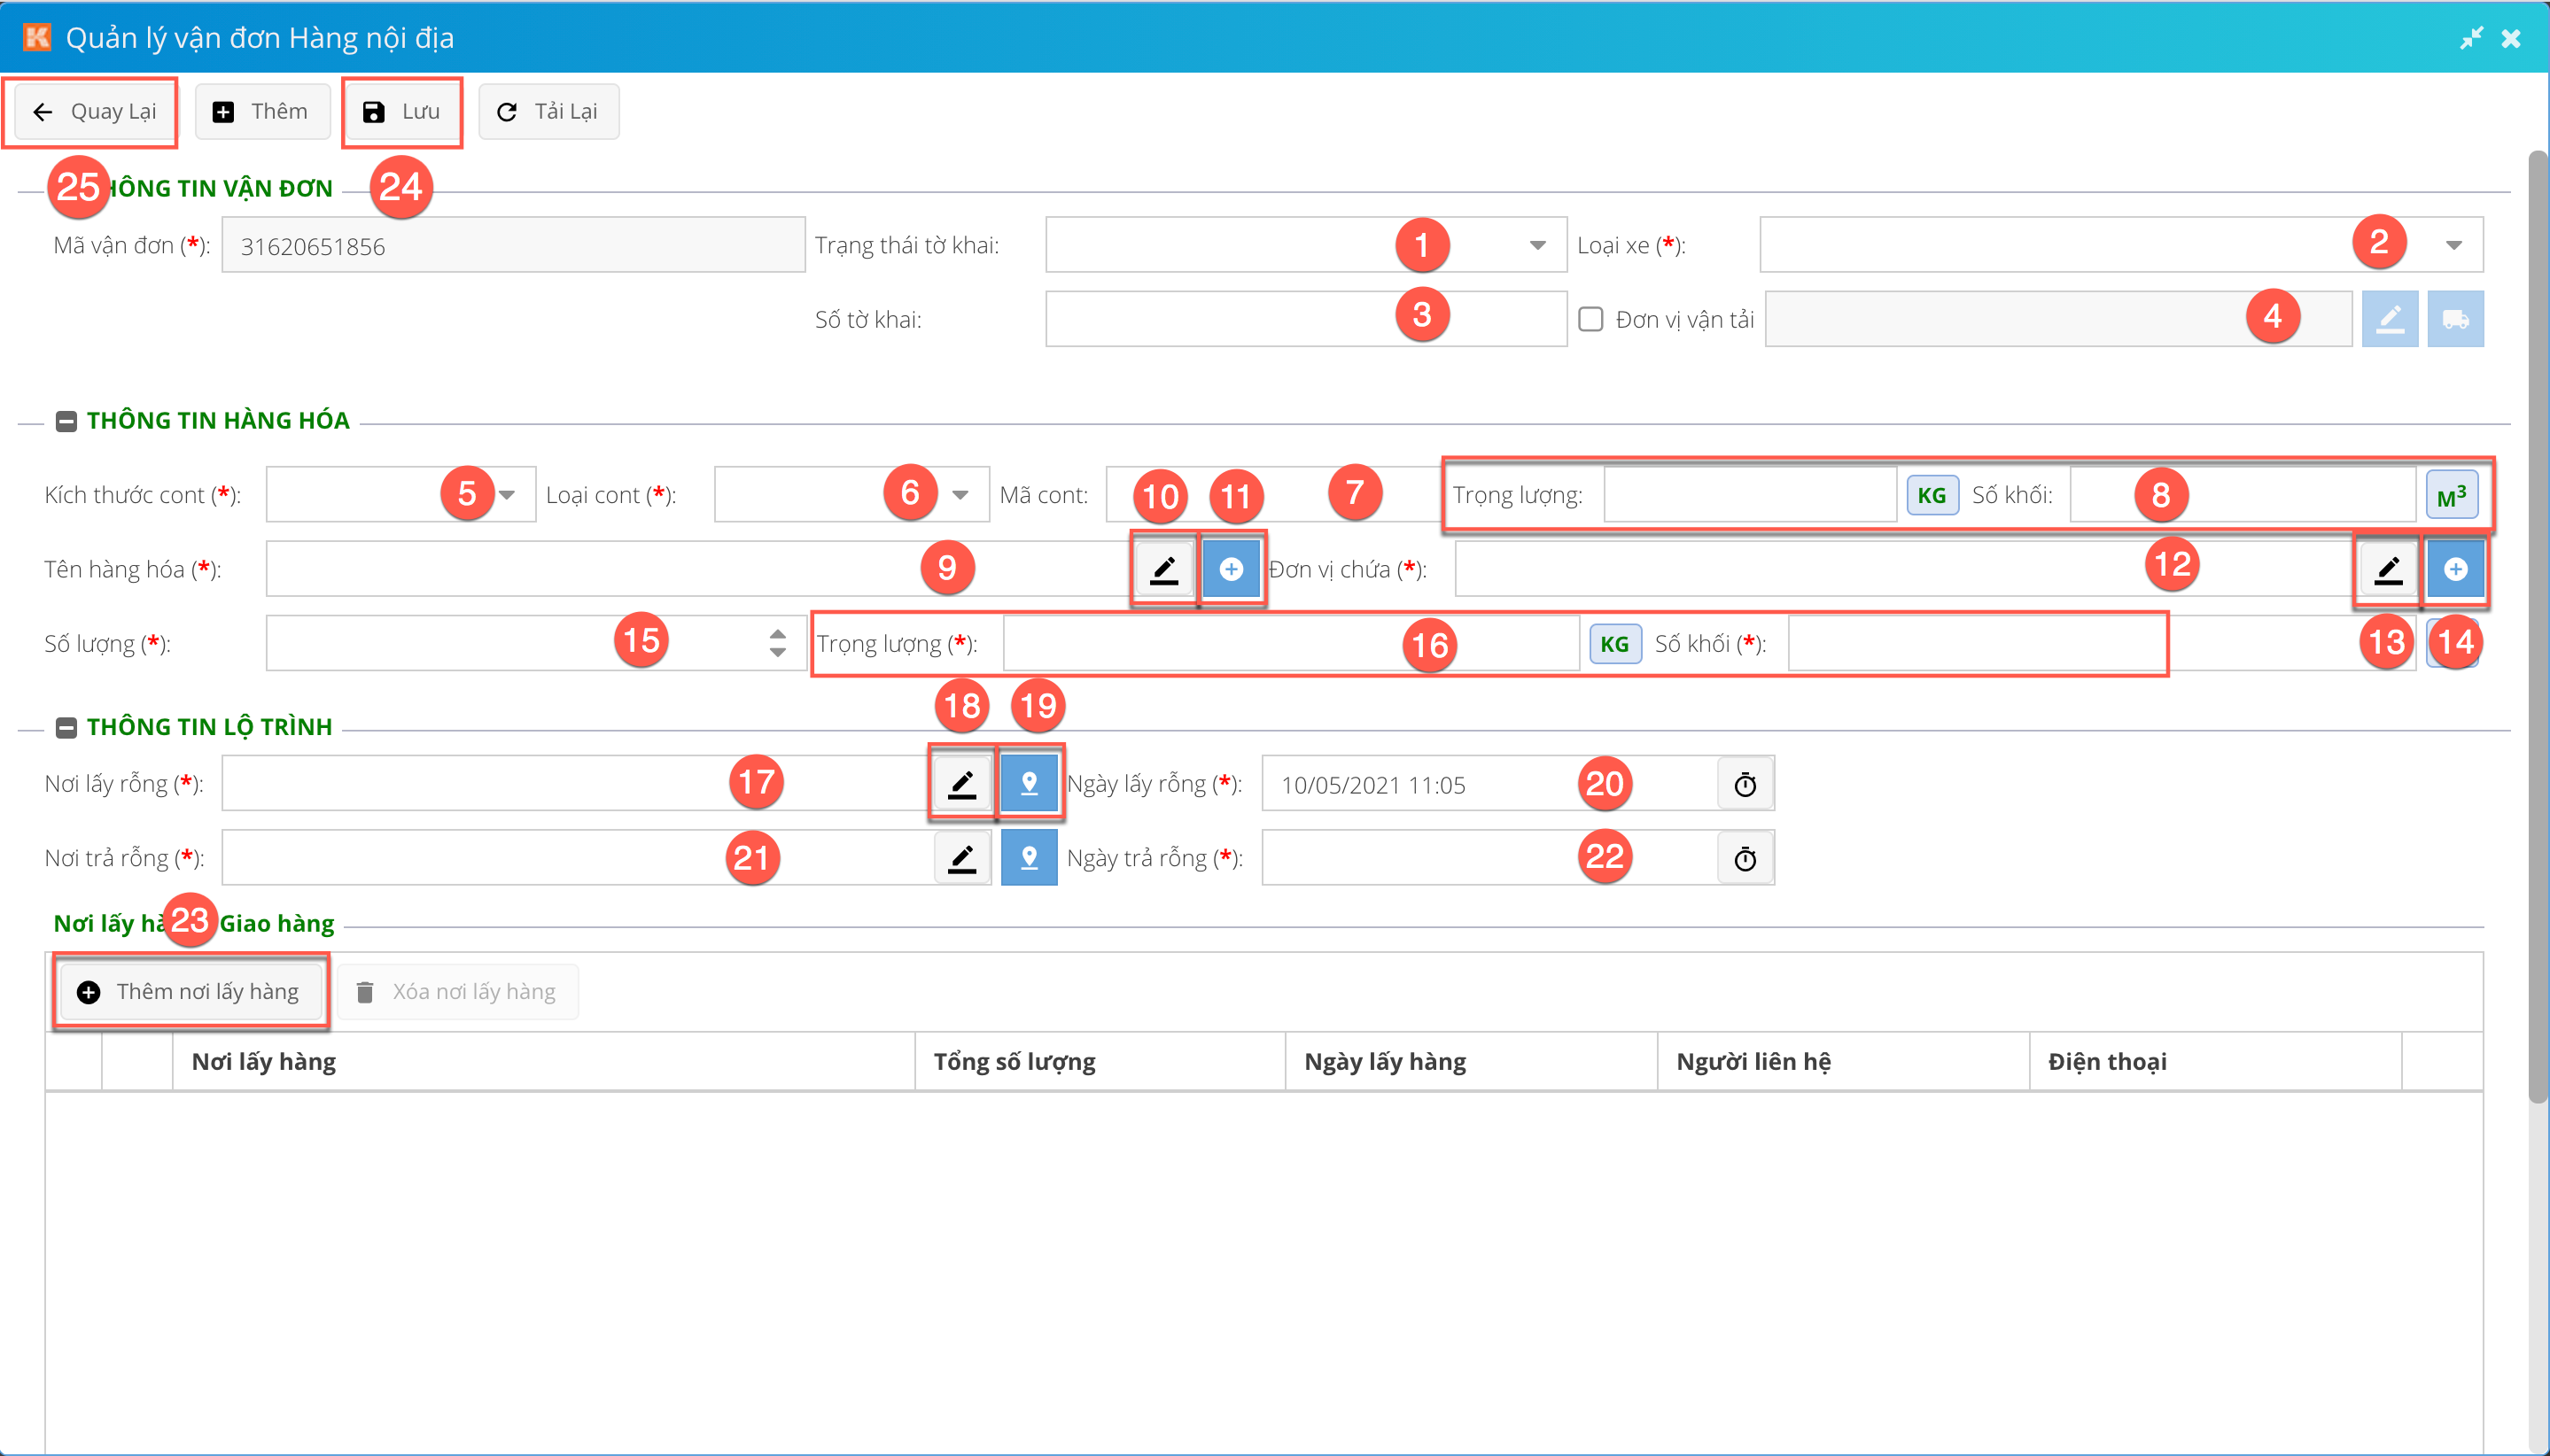Image resolution: width=2550 pixels, height=1456 pixels.
Task: Click the map pin icon for Nơi lấy rỗng
Action: click(x=1029, y=783)
